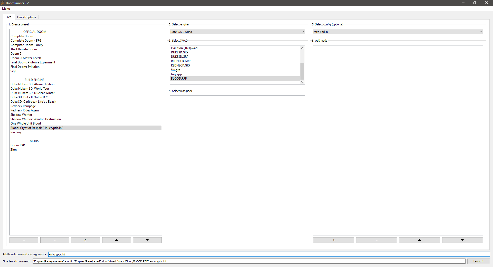Select the One Whole Unit Blood preset
The image size is (493, 267).
pyautogui.click(x=86, y=123)
